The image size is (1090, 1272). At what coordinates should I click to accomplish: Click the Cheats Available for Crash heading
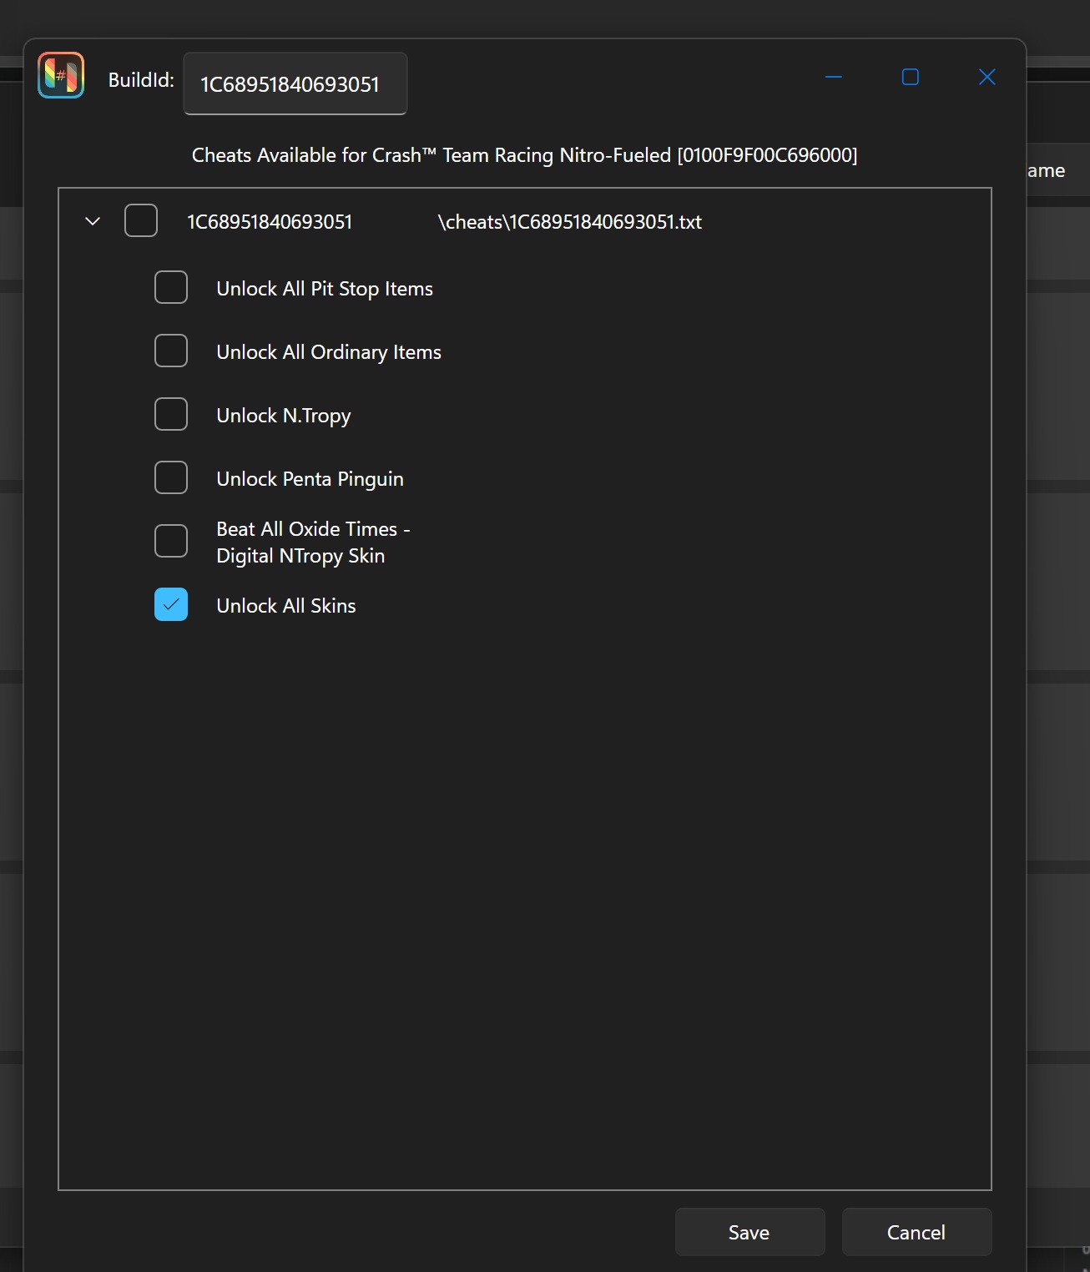tap(525, 155)
